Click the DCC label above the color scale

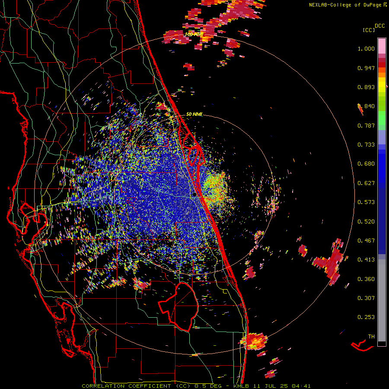pyautogui.click(x=380, y=26)
